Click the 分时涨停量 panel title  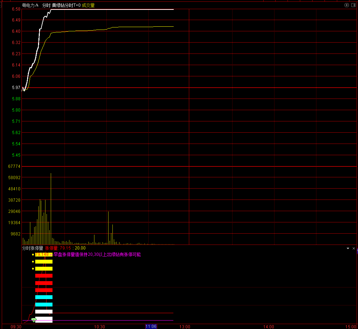pyautogui.click(x=32, y=248)
